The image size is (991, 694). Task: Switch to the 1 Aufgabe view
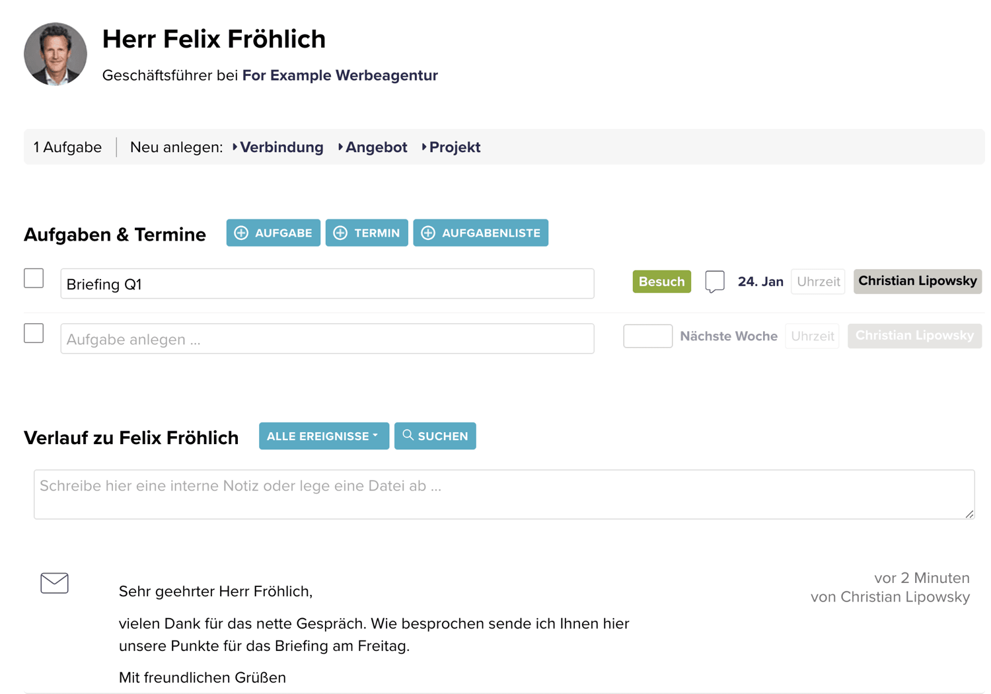[x=67, y=147]
